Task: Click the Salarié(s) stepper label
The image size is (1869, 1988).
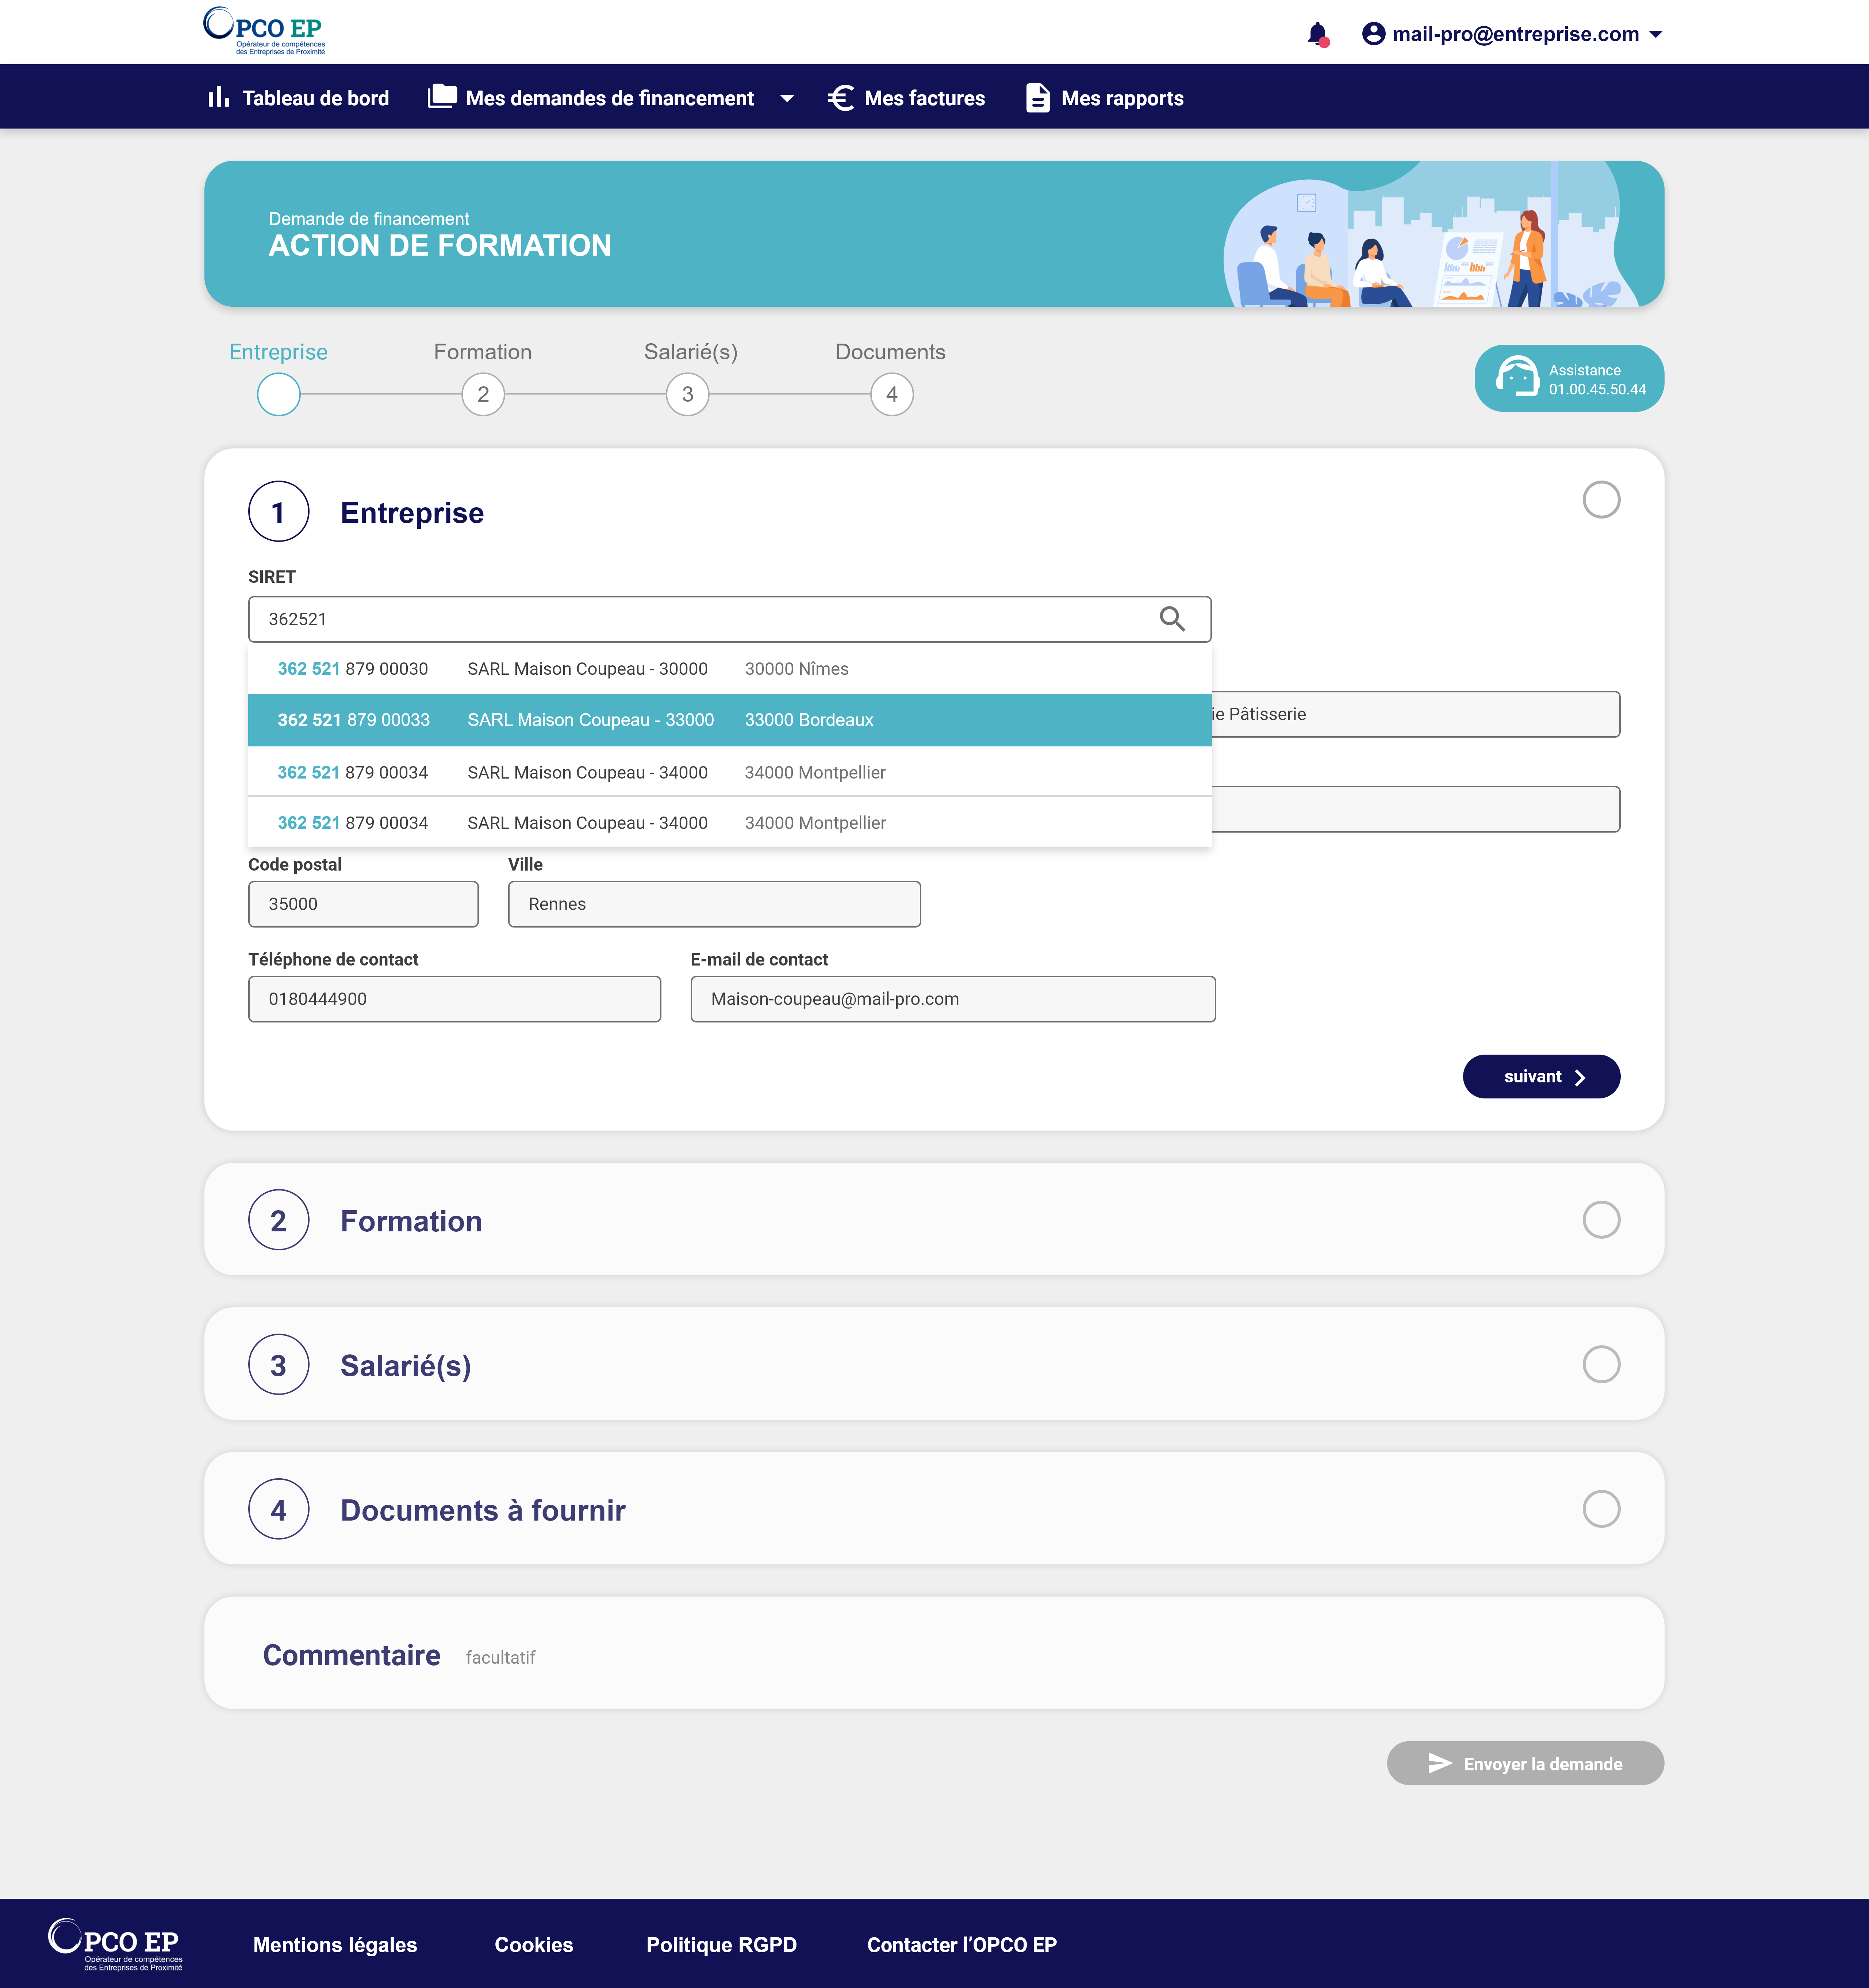Action: [691, 352]
